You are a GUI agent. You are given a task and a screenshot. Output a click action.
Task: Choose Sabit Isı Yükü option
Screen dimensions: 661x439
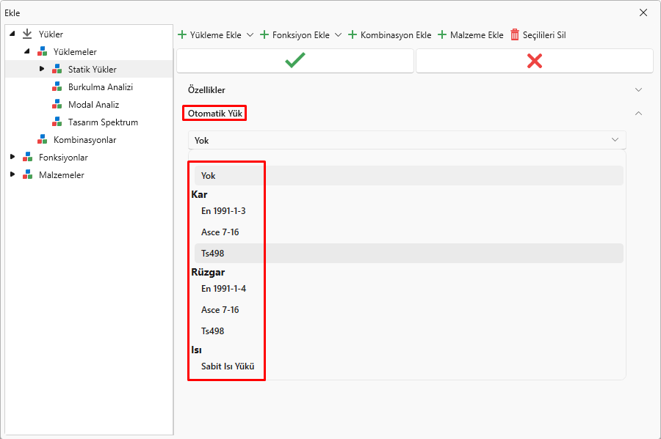coord(228,366)
